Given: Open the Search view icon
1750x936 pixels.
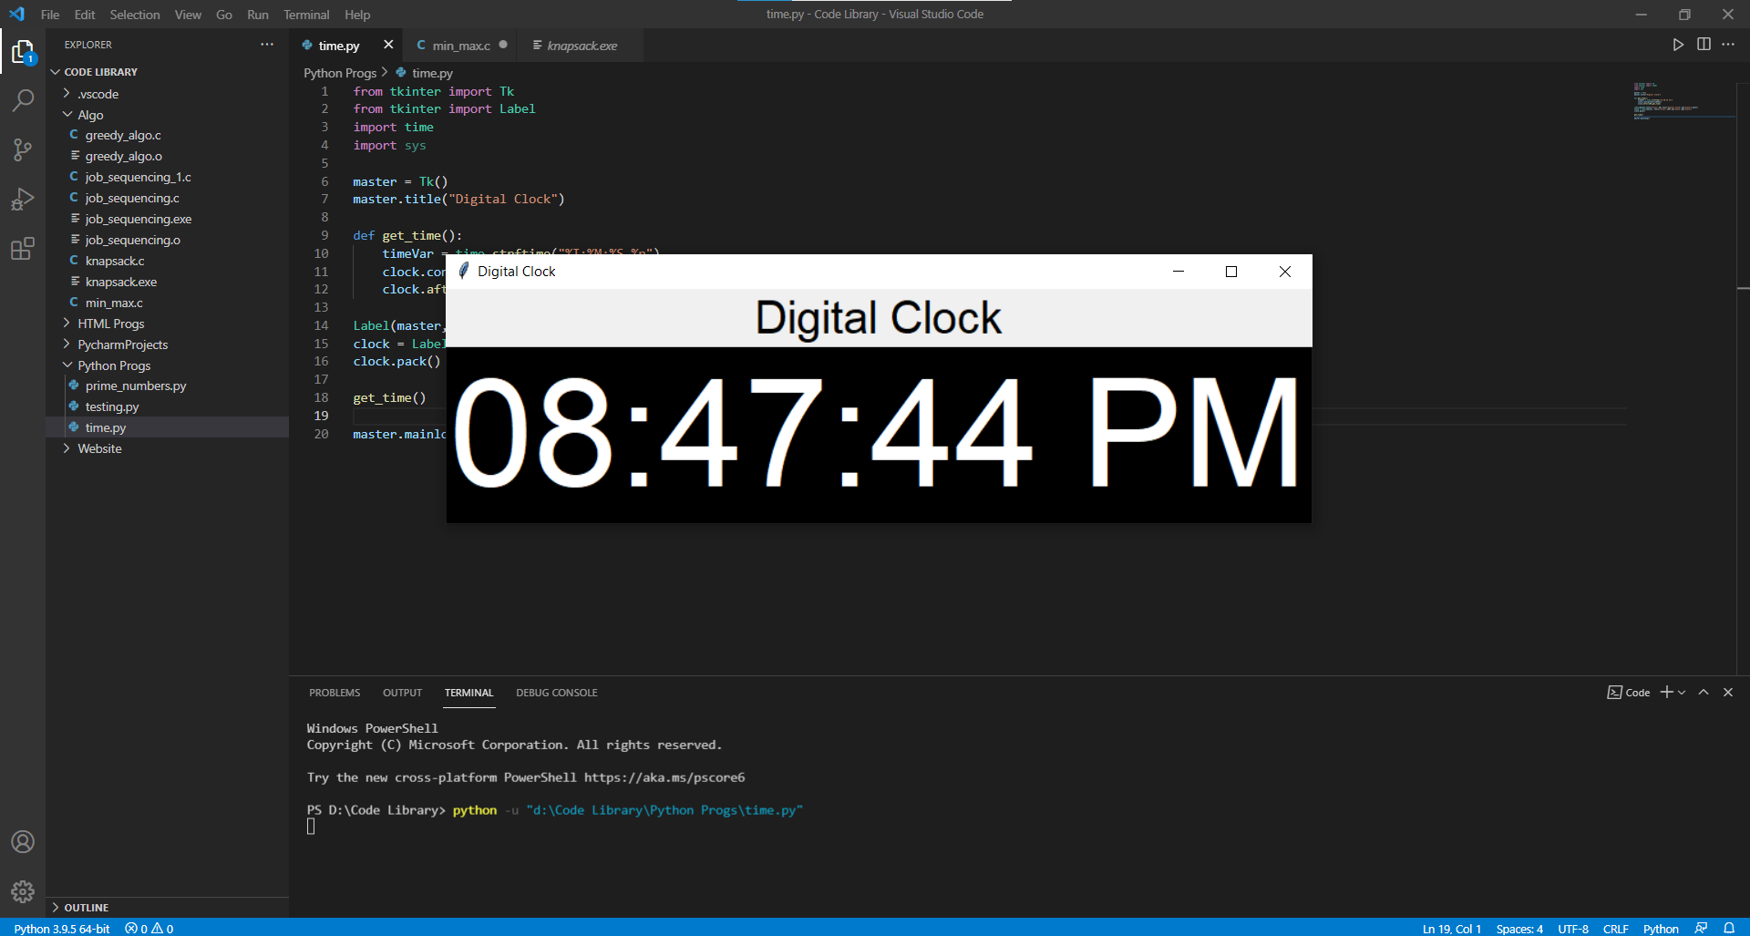Looking at the screenshot, I should coord(23,100).
